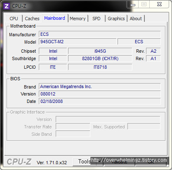Click the CPU-Z logo at bottom left
The image size is (172, 170).
point(19,161)
